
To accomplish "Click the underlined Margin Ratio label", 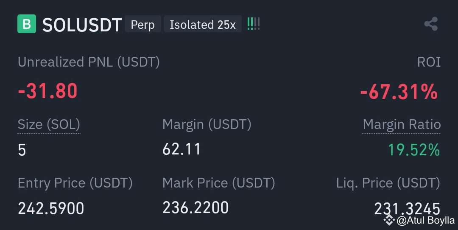I will (x=402, y=124).
